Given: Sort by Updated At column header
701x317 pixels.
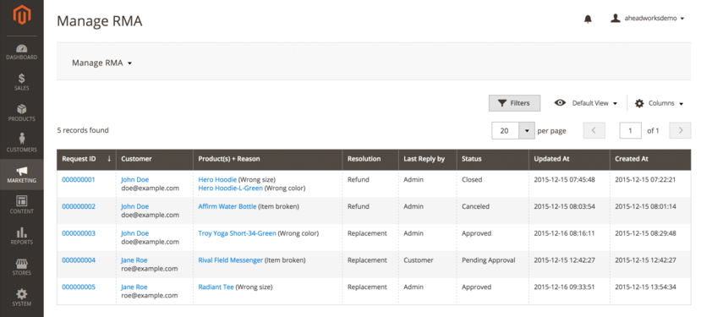Looking at the screenshot, I should pos(569,159).
